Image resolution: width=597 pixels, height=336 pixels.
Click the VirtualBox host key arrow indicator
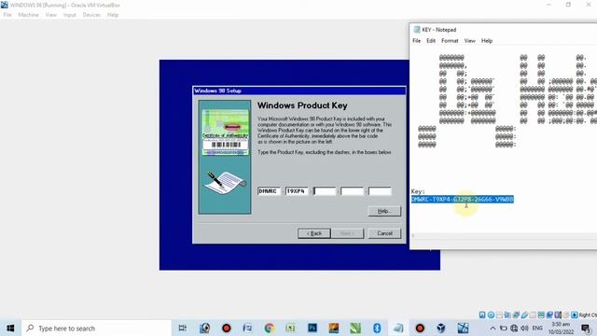point(575,315)
